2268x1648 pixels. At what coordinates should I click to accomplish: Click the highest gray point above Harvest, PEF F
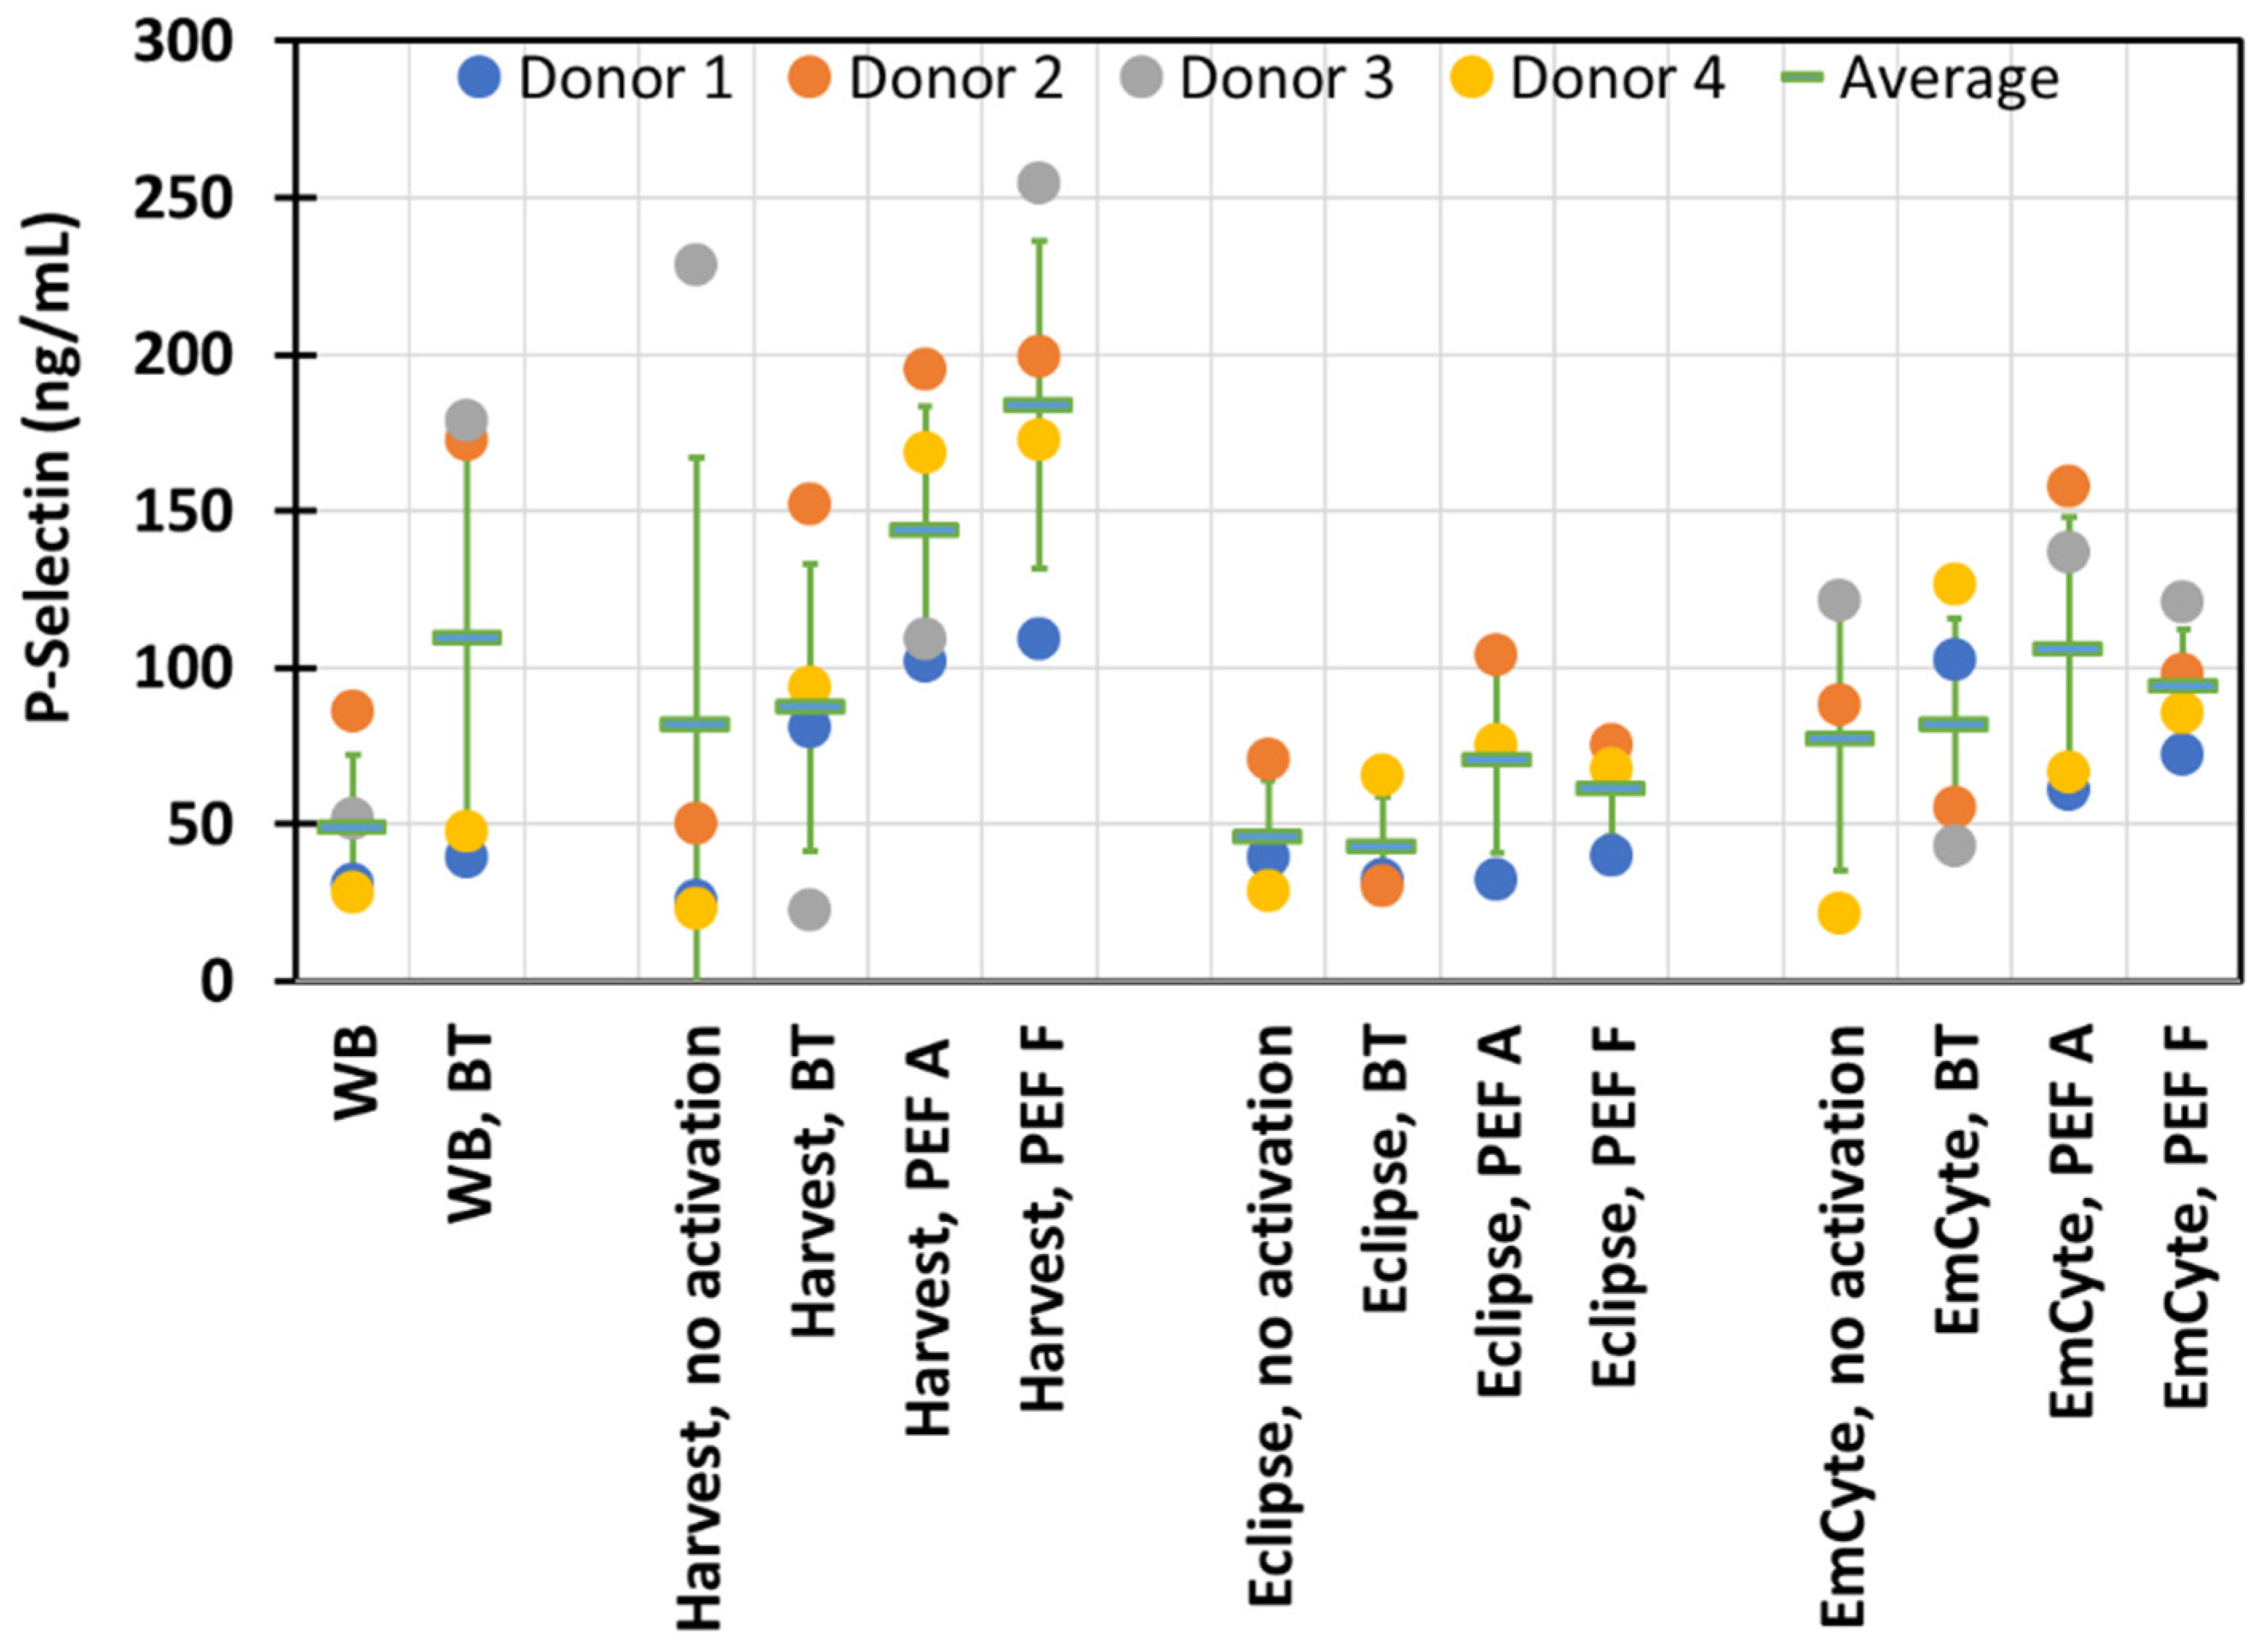[x=1038, y=183]
